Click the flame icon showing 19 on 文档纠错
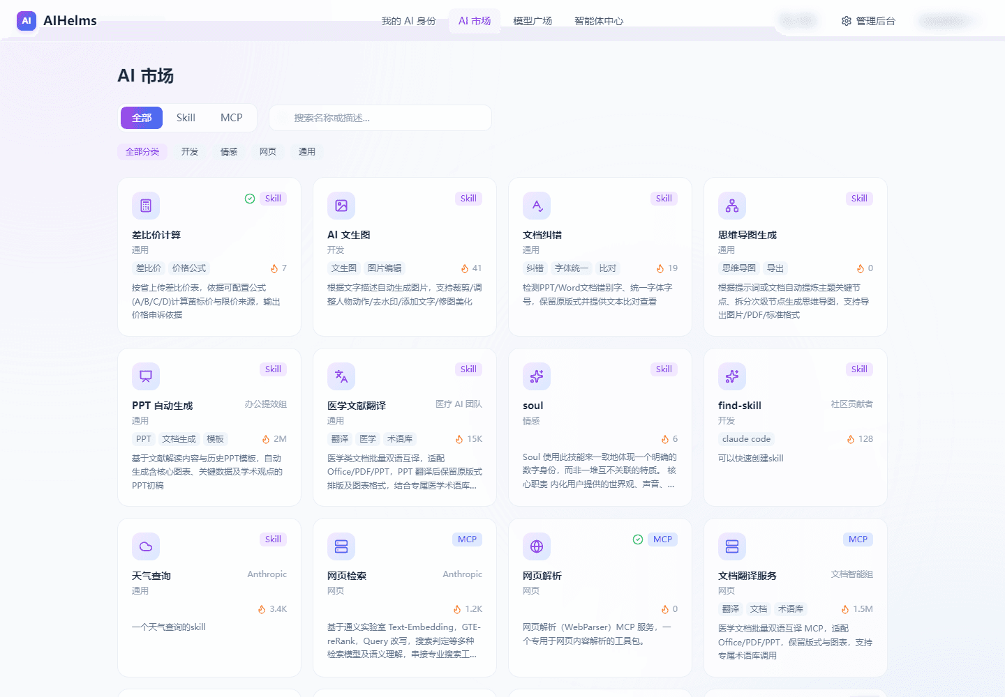Screen dimensions: 1005x697 [660, 268]
